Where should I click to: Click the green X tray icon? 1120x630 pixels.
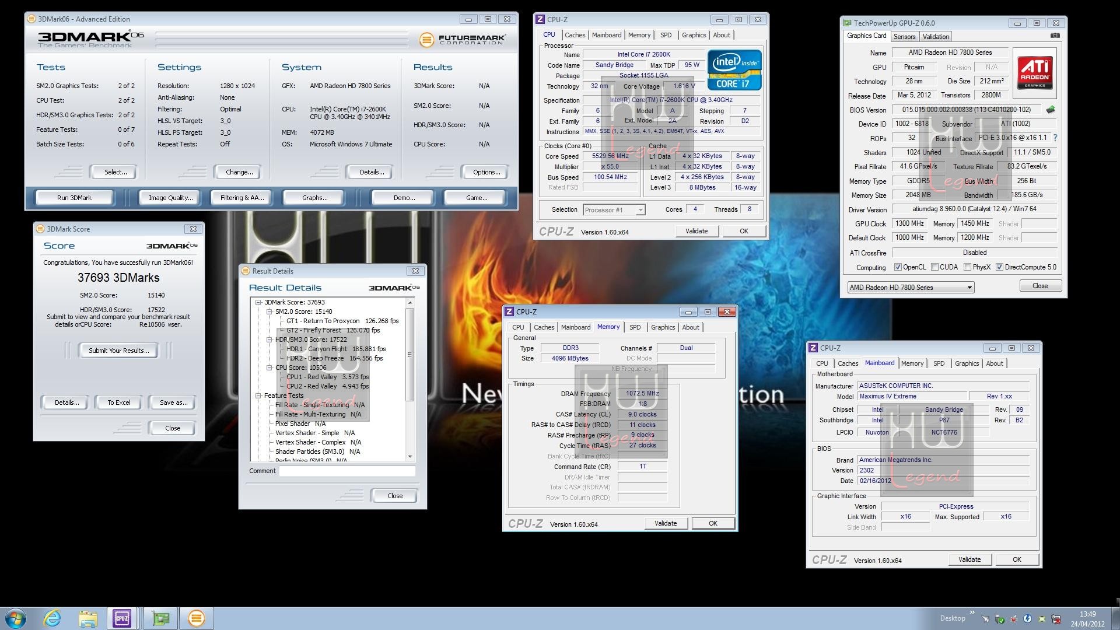[1042, 619]
